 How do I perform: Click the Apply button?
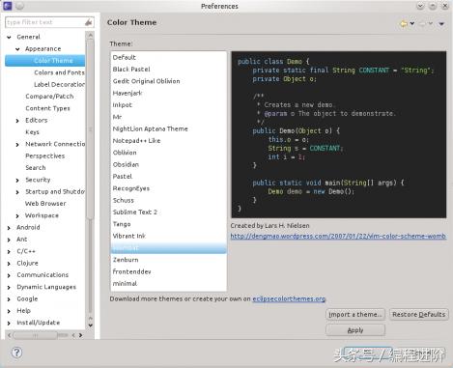click(355, 330)
